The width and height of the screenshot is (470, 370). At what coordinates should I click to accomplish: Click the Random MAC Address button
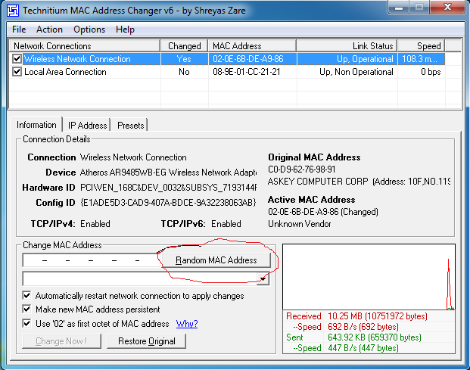click(216, 260)
